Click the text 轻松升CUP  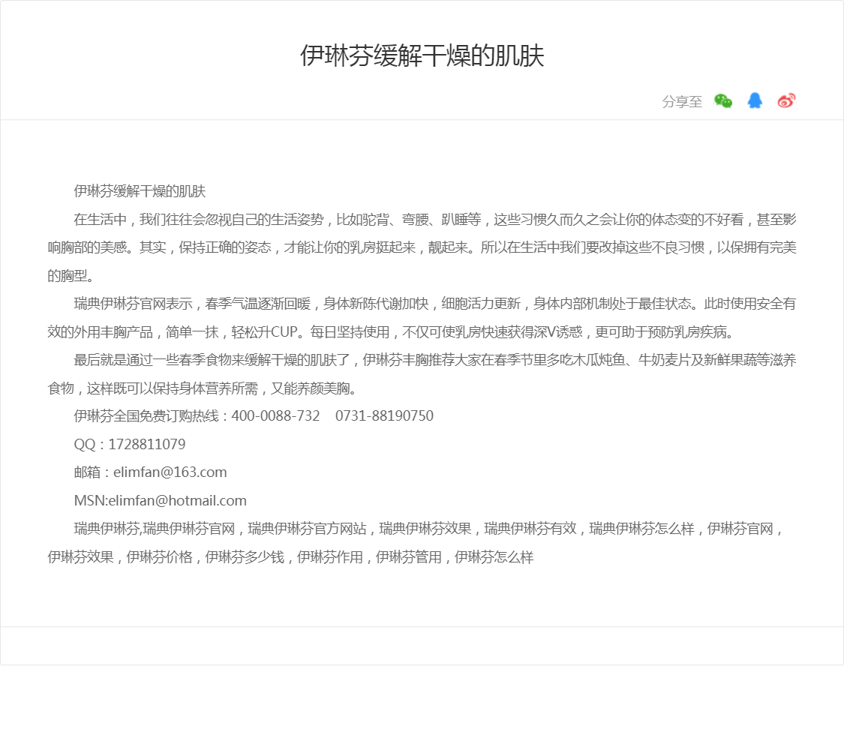point(264,332)
